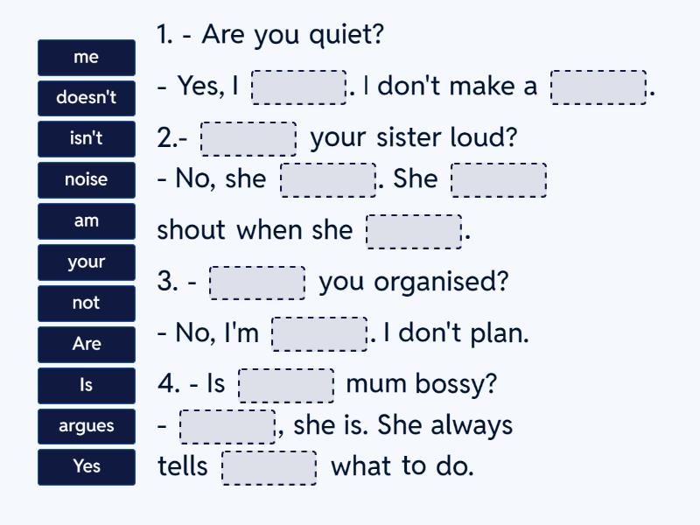
Task: Select the blank before 'mum bossy?'
Action: [286, 386]
